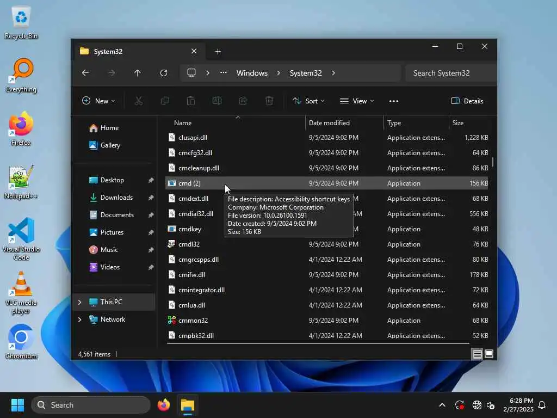Click the forward navigation arrow
Image resolution: width=557 pixels, height=418 pixels.
pos(112,73)
